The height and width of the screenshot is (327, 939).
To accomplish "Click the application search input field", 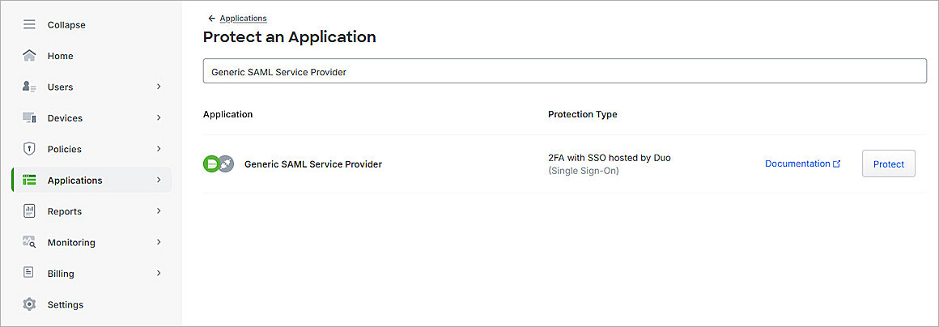I will tap(564, 71).
